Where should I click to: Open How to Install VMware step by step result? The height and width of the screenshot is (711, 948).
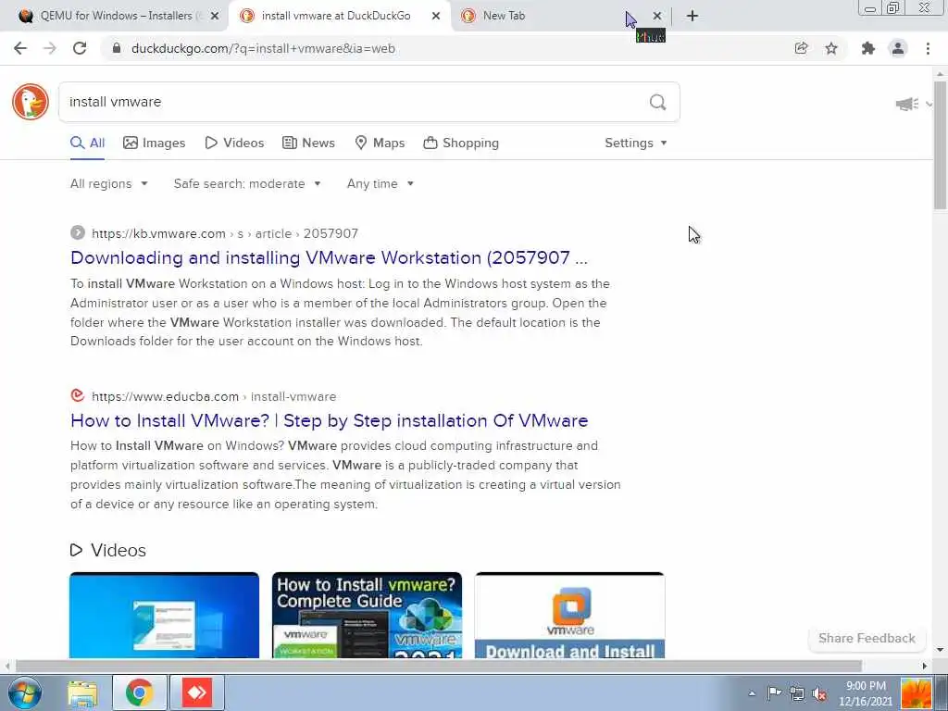point(329,420)
